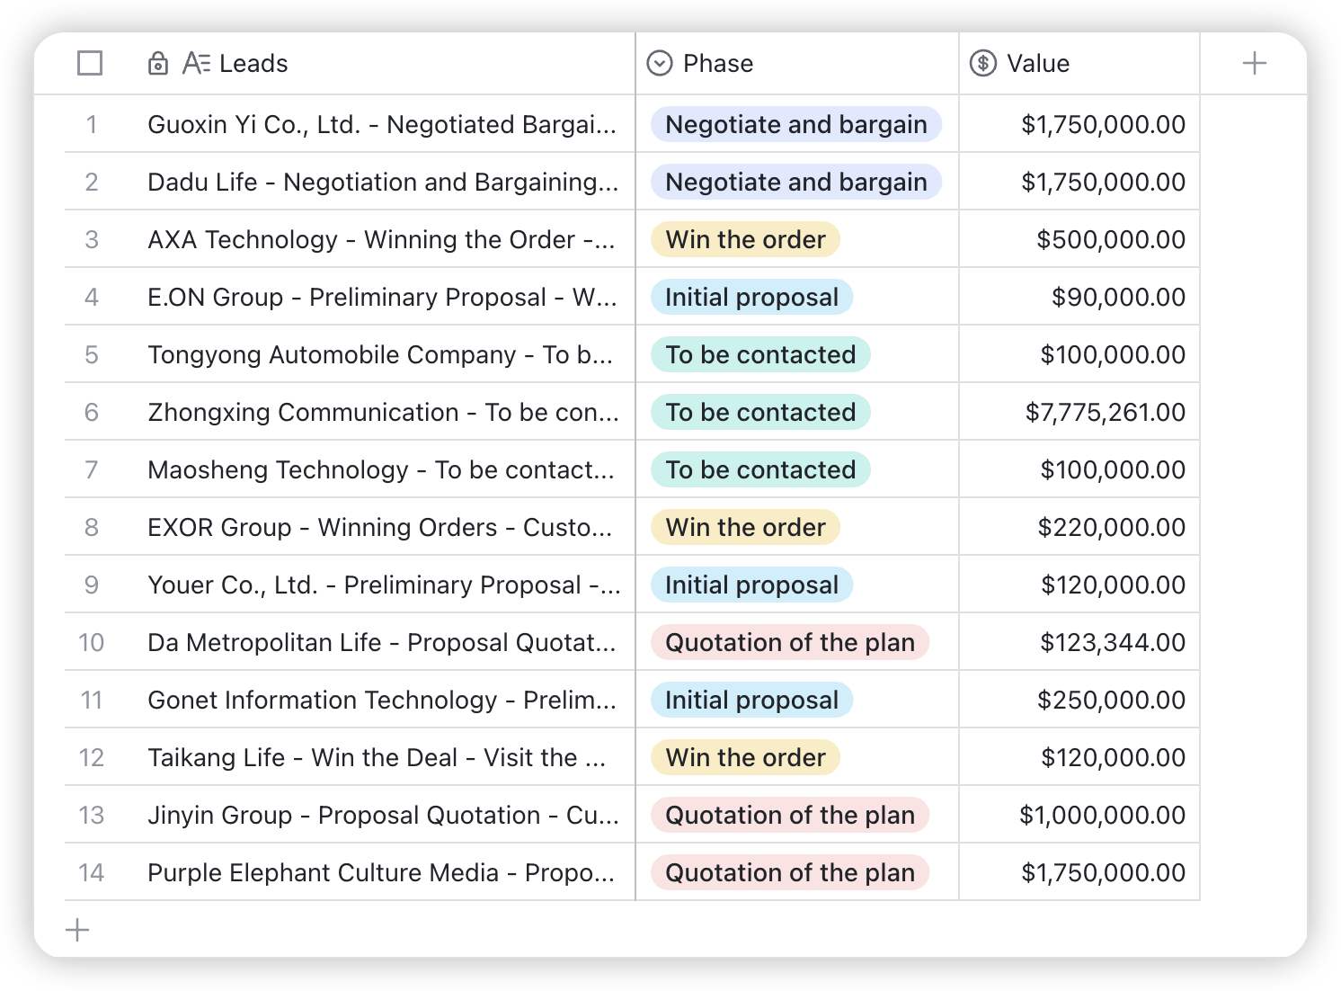Viewport: 1341px width, 991px height.
Task: Click value $1,750,000.00 in Guoxin Yi row
Action: 1103,124
